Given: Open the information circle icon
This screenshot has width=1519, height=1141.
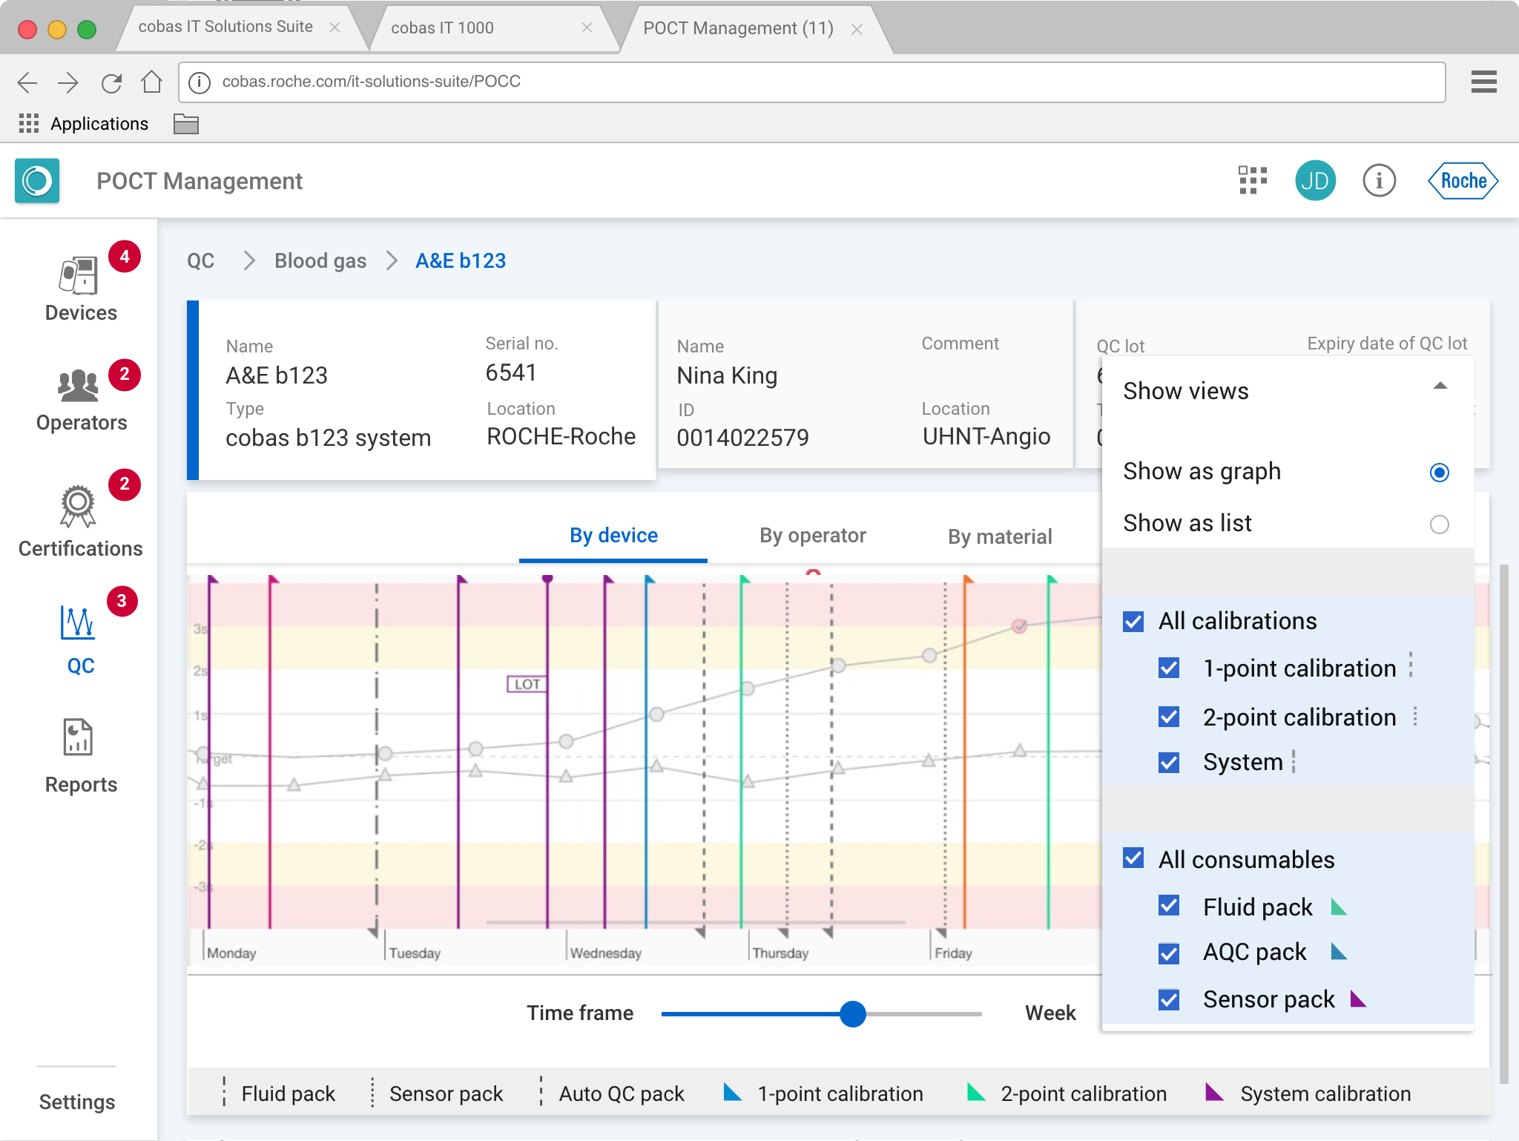Looking at the screenshot, I should pos(1379,180).
